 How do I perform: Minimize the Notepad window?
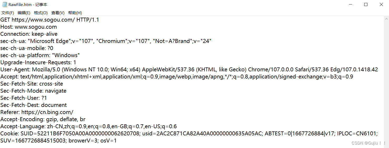350,4
